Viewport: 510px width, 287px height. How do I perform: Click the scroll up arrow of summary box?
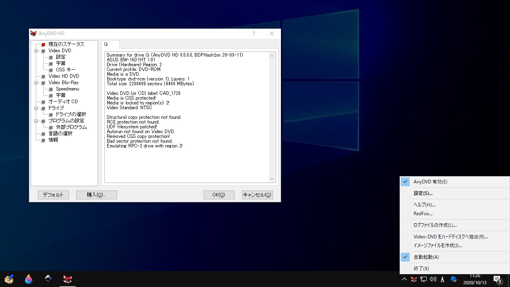tap(272, 56)
